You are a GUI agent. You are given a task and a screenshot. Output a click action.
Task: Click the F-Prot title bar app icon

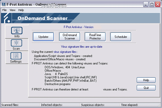4,4
